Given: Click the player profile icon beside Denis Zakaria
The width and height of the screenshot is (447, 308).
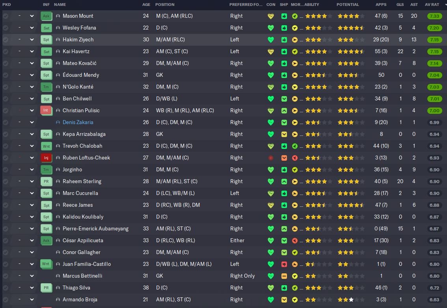Looking at the screenshot, I should [58, 122].
